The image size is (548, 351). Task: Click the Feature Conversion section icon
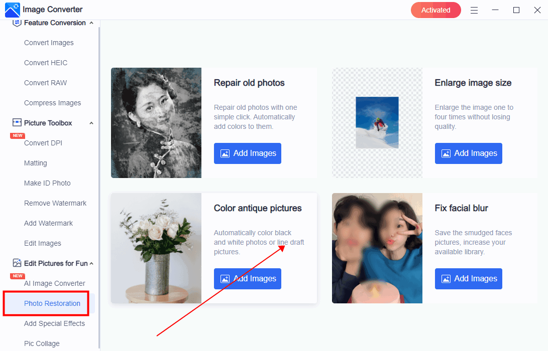click(17, 23)
